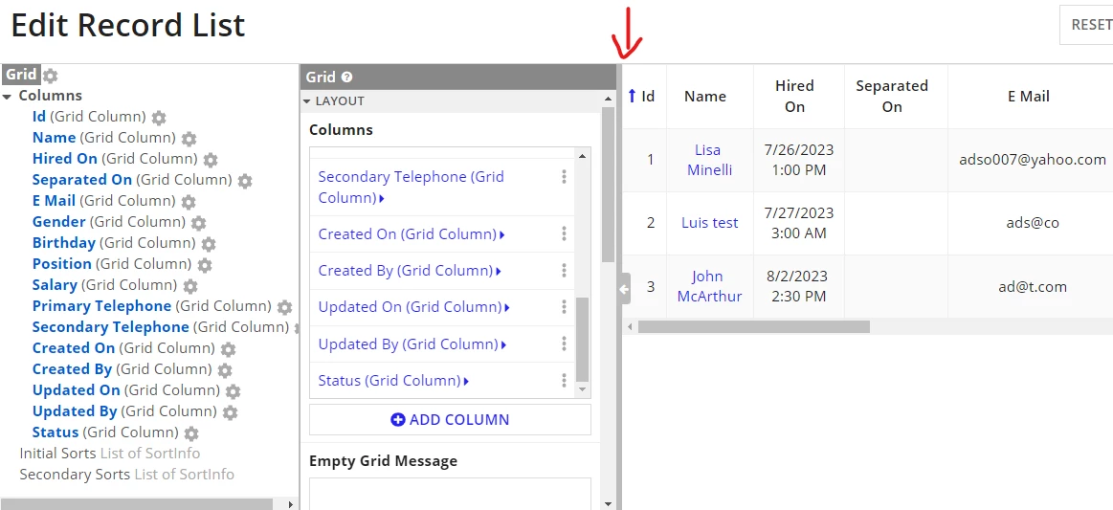This screenshot has width=1113, height=510.
Task: Select Secondary Sorts List of SortInfo
Action: coord(127,475)
